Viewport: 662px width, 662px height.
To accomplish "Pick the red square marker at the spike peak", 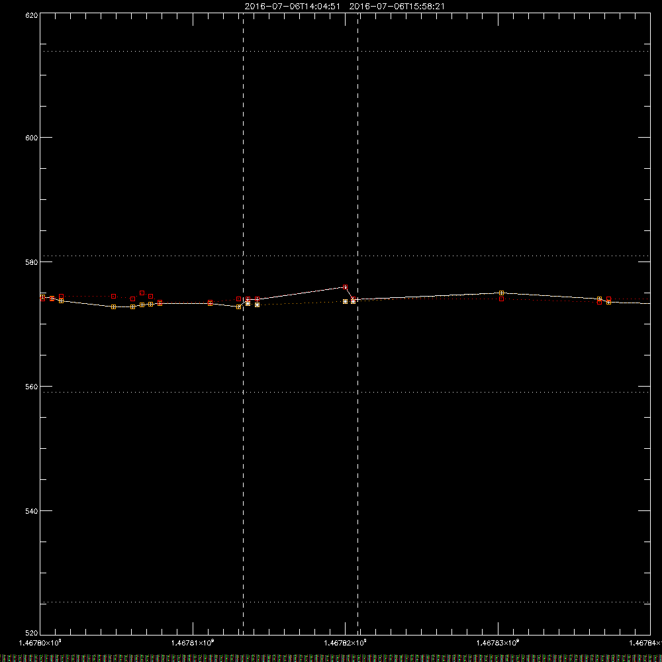I will click(346, 287).
